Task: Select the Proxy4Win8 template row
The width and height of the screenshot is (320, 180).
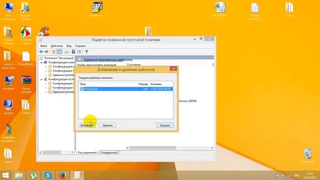Action: 126,89
